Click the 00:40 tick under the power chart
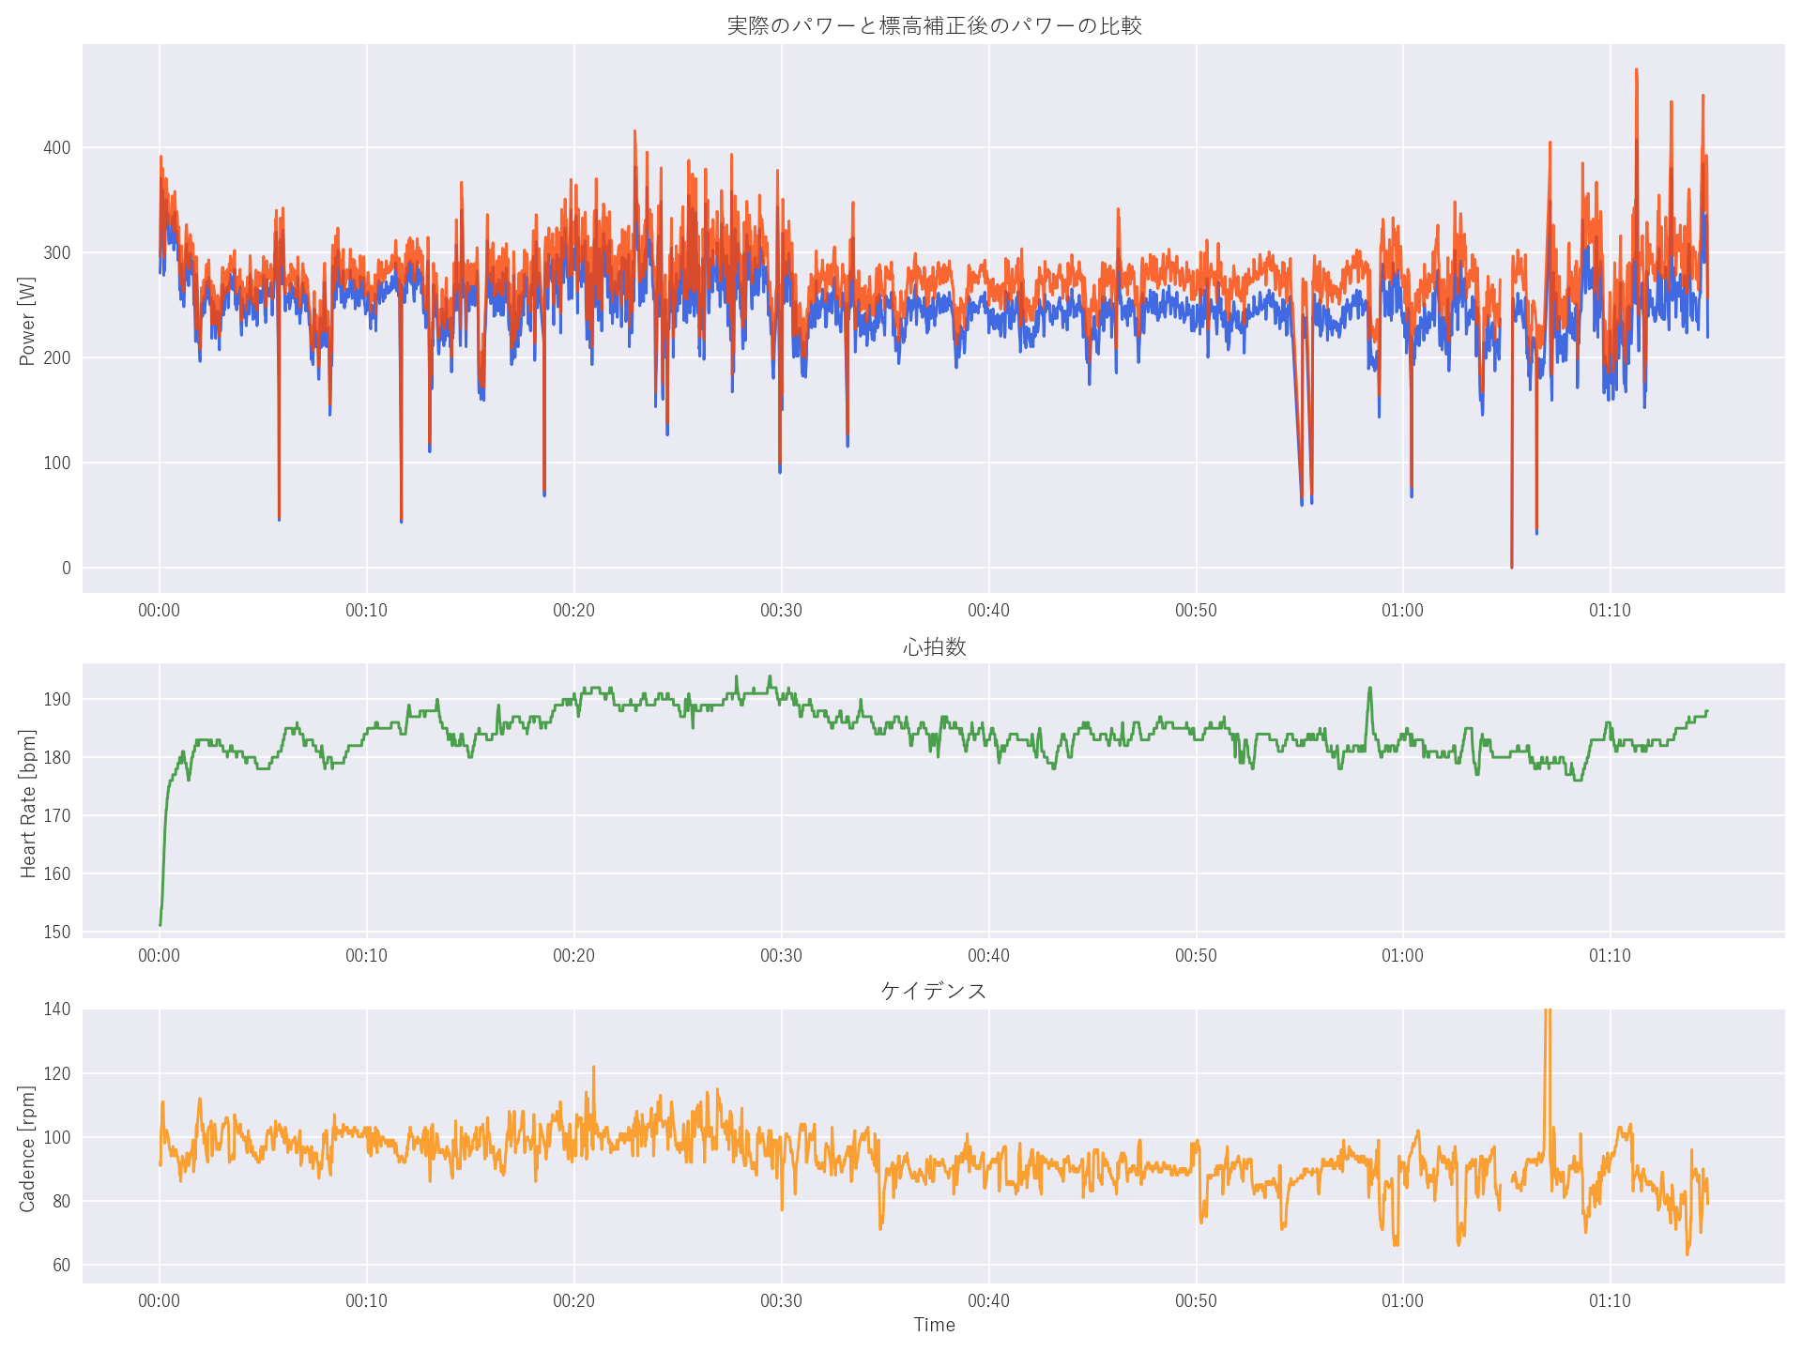The image size is (1802, 1351). click(988, 611)
